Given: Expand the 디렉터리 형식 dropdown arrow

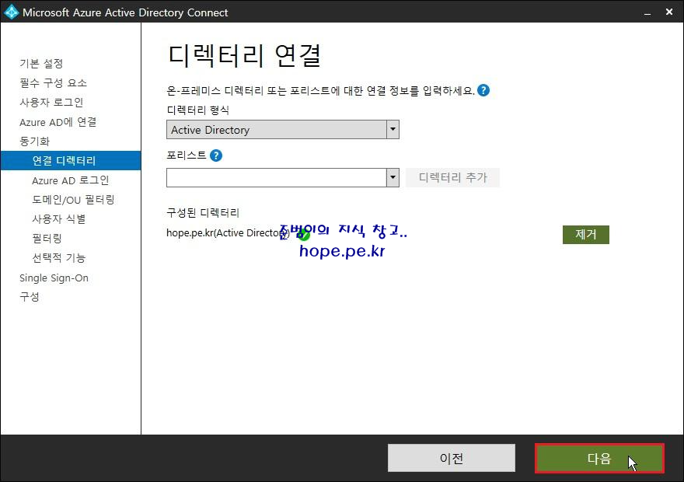Looking at the screenshot, I should click(x=393, y=130).
